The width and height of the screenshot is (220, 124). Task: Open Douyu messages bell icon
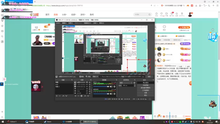(177, 14)
